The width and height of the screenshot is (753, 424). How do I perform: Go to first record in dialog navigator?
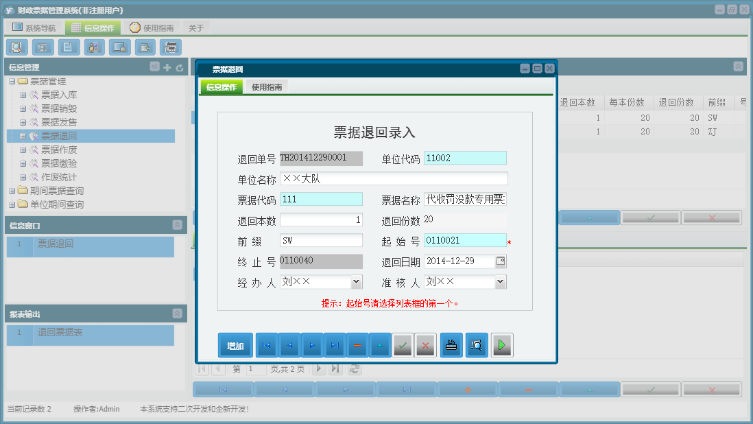(x=267, y=346)
